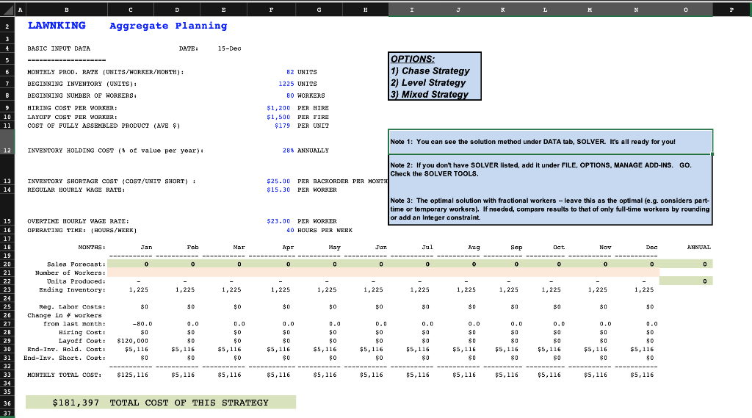Select the 15-Dec date cell
752x418 pixels.
point(229,48)
